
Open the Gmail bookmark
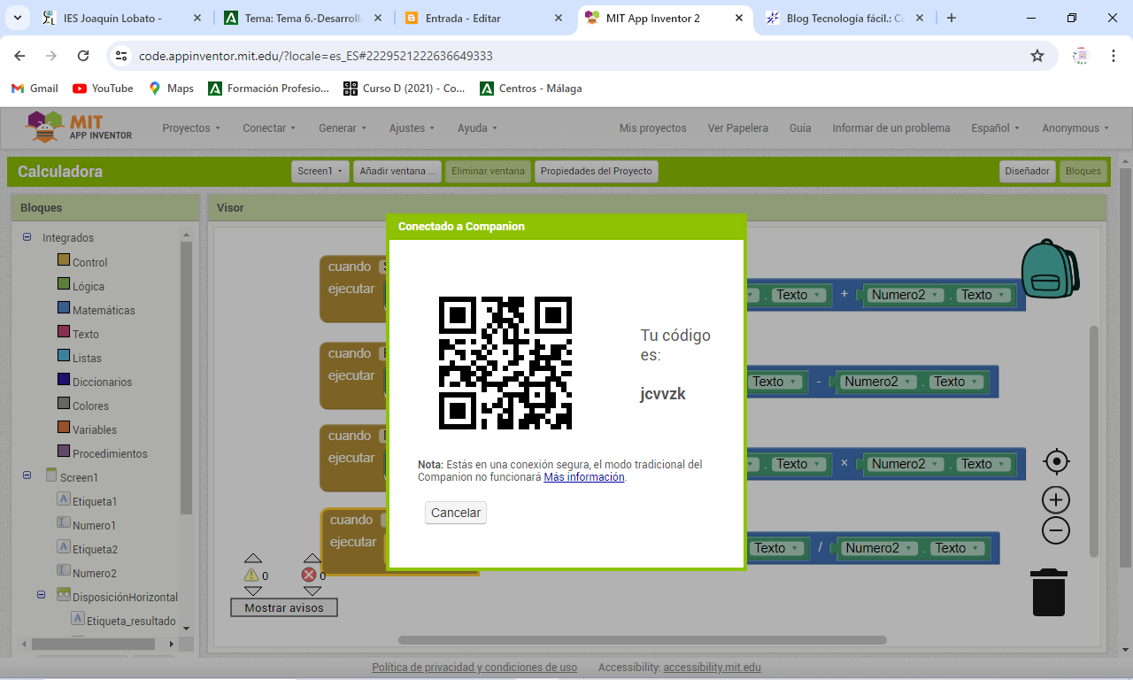pyautogui.click(x=35, y=89)
